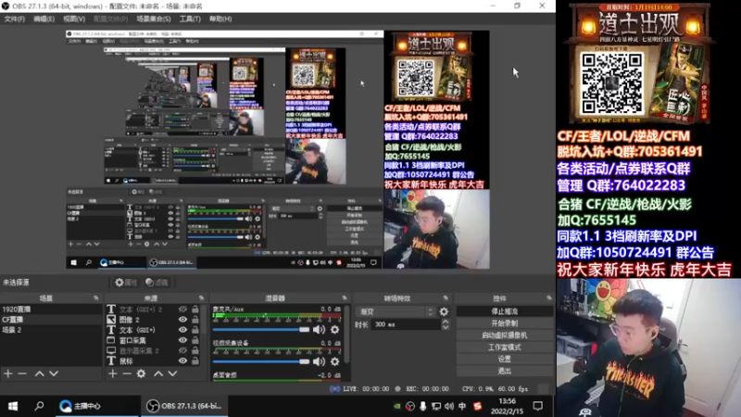Show the hidden 显示器采集 2 source
This screenshot has width=741, height=417.
click(182, 350)
